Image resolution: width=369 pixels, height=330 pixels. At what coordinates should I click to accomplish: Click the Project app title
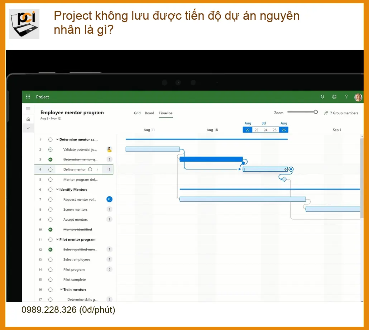(x=42, y=97)
